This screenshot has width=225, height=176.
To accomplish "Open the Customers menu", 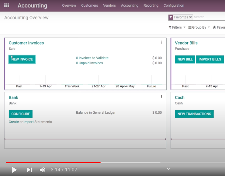I will [89, 5].
